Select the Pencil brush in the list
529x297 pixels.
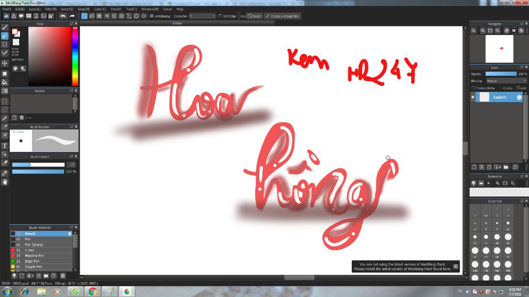41,234
